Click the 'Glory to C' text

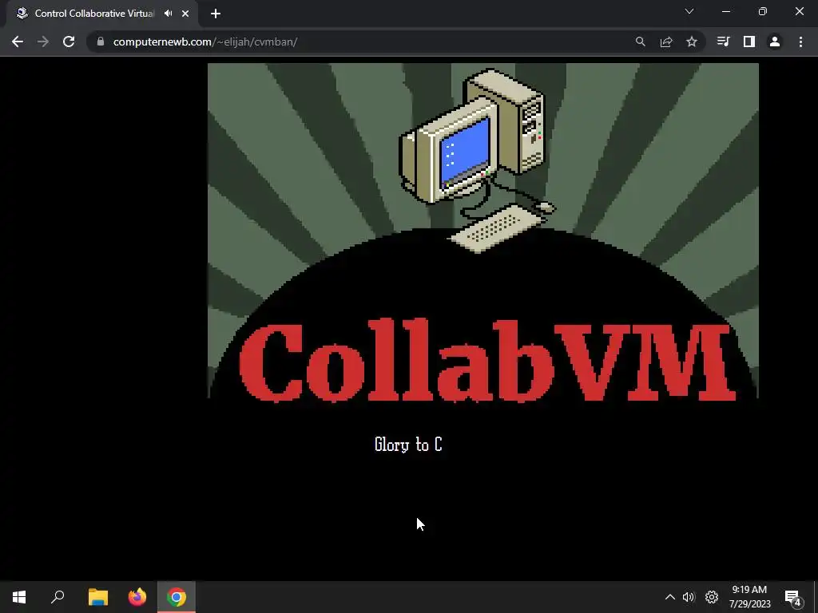pos(408,445)
